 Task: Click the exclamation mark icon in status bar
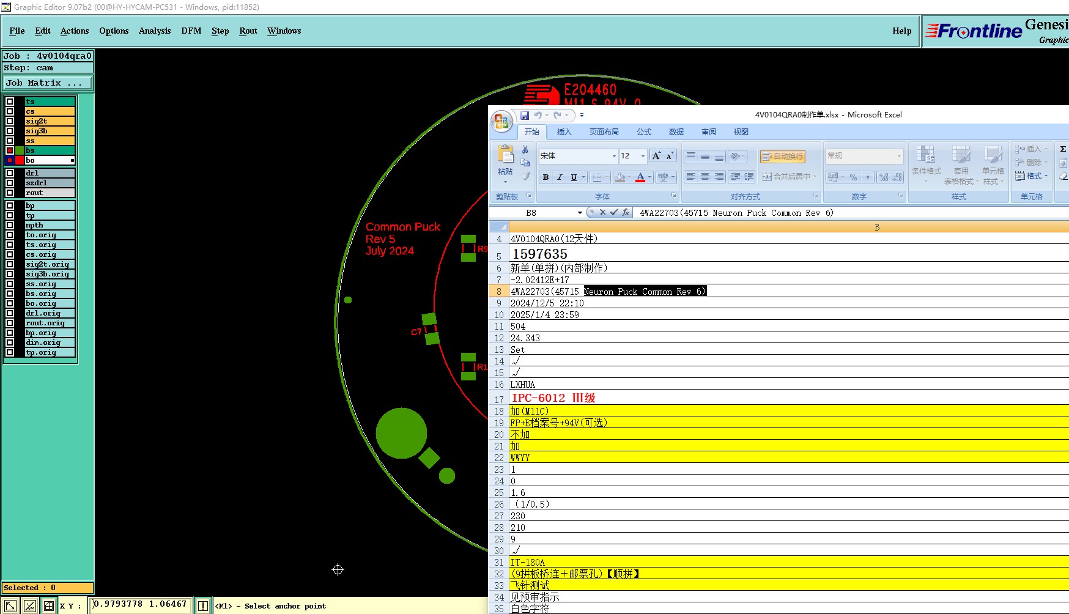pos(203,606)
